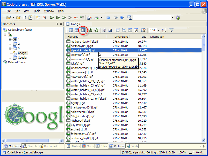Open the View menu

coord(26,11)
